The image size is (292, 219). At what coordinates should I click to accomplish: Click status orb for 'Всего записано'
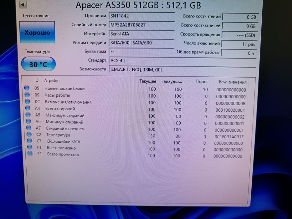click(30, 147)
